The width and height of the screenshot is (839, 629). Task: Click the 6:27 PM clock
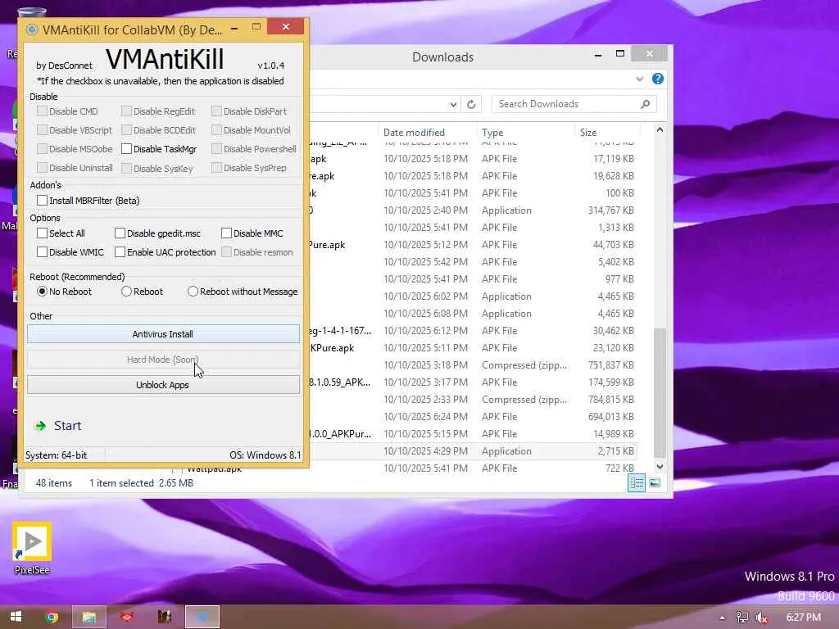(x=803, y=618)
